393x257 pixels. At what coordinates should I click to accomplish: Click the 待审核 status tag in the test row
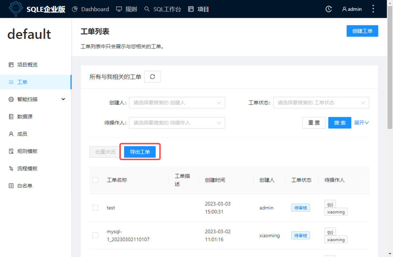[x=301, y=207]
